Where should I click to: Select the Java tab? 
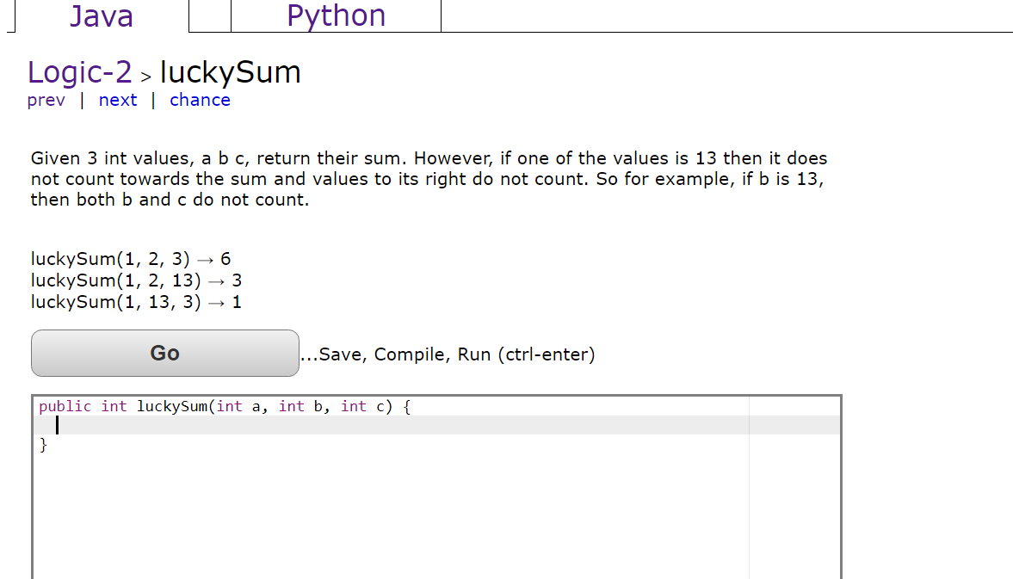[102, 15]
